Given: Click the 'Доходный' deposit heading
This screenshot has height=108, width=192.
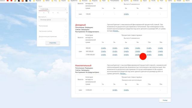Looking at the screenshot, I should (80, 25).
